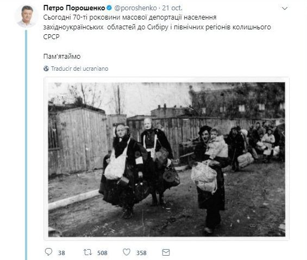Expand the tweet options chevron menu
This screenshot has width=307, height=260.
tap(285, 8)
